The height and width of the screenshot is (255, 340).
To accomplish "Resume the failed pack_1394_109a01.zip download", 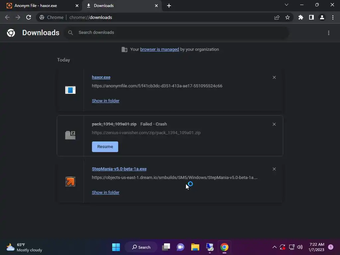I will (x=105, y=147).
